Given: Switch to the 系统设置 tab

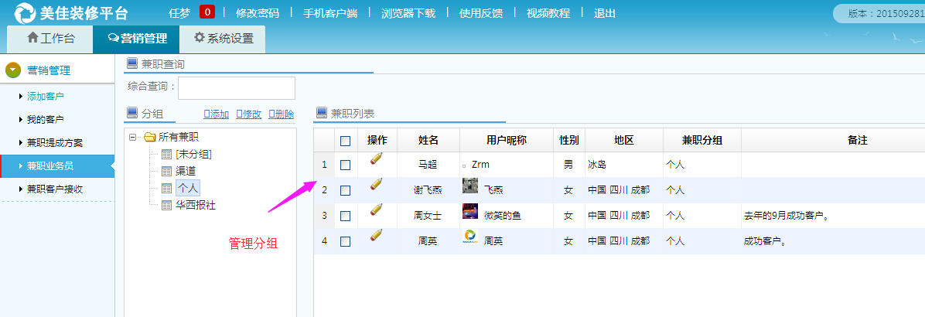Looking at the screenshot, I should pyautogui.click(x=223, y=38).
